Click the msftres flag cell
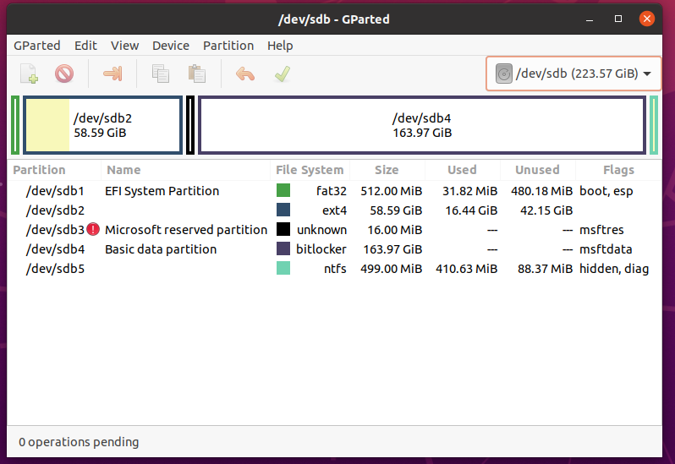 pyautogui.click(x=601, y=230)
